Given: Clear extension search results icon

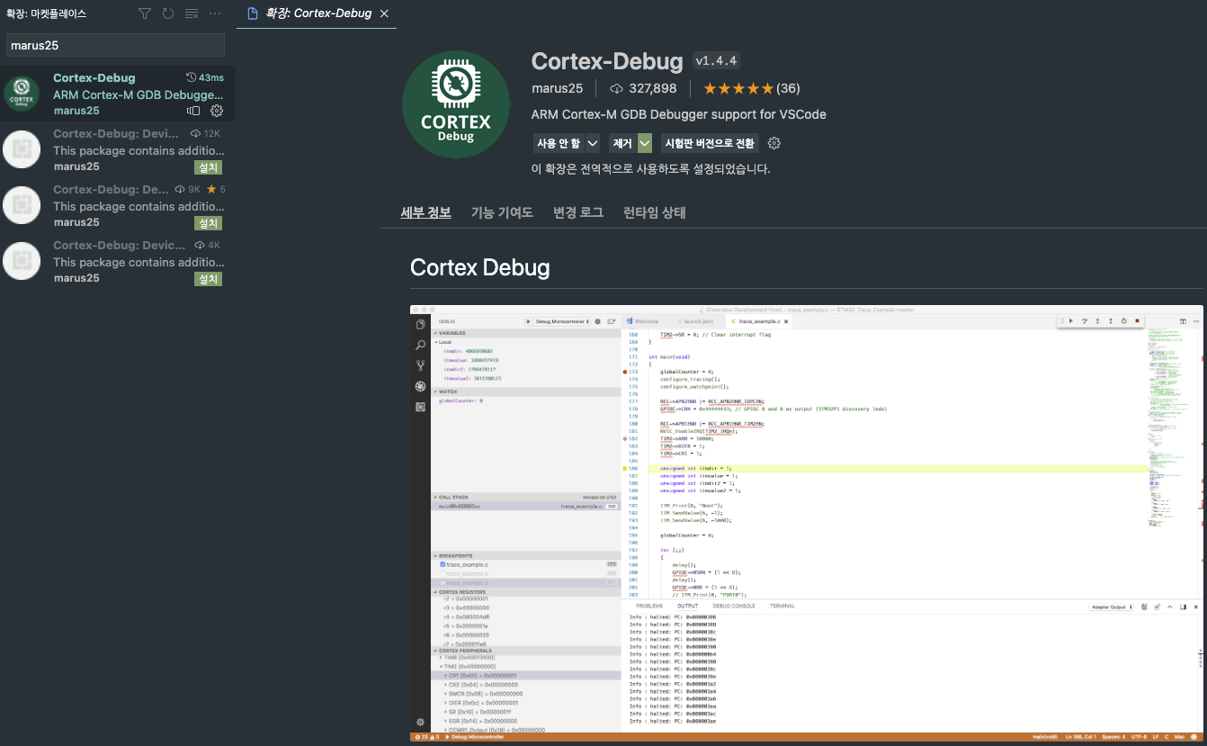Looking at the screenshot, I should pyautogui.click(x=192, y=14).
